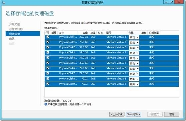Open the 分配 dropdown for PhysicalDisk3

[134, 53]
